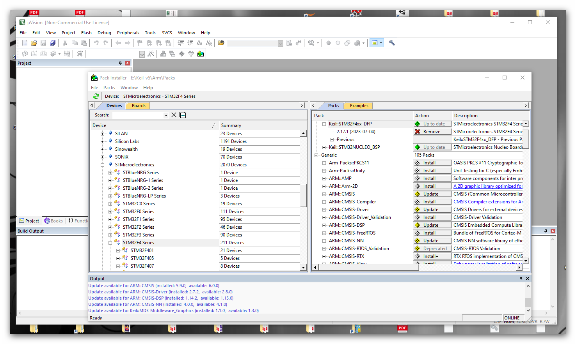Click the Undo arrow icon
Image resolution: width=576 pixels, height=344 pixels.
[x=96, y=43]
